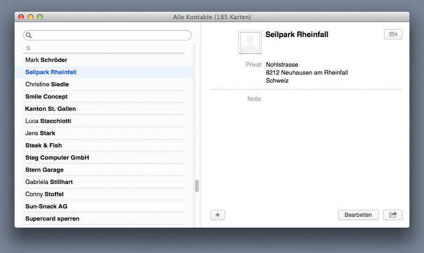
Task: Select contact Mark Schröder
Action: click(104, 60)
